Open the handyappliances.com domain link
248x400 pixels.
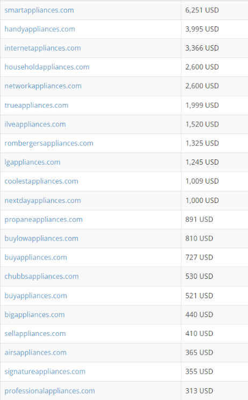(x=40, y=29)
